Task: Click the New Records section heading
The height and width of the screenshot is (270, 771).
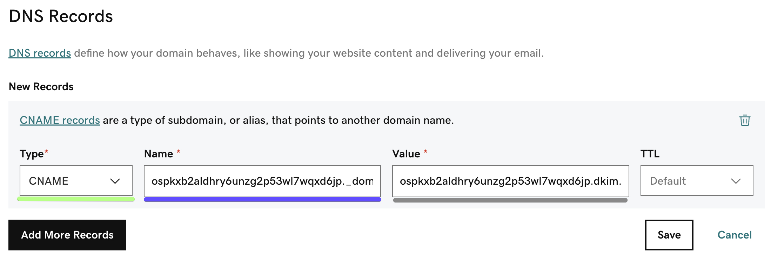Action: point(41,87)
